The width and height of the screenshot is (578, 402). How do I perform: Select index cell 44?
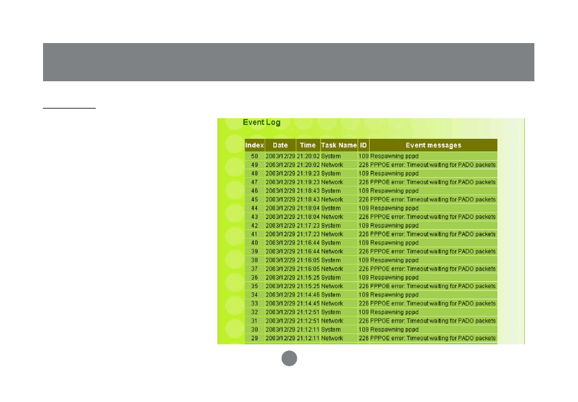254,209
